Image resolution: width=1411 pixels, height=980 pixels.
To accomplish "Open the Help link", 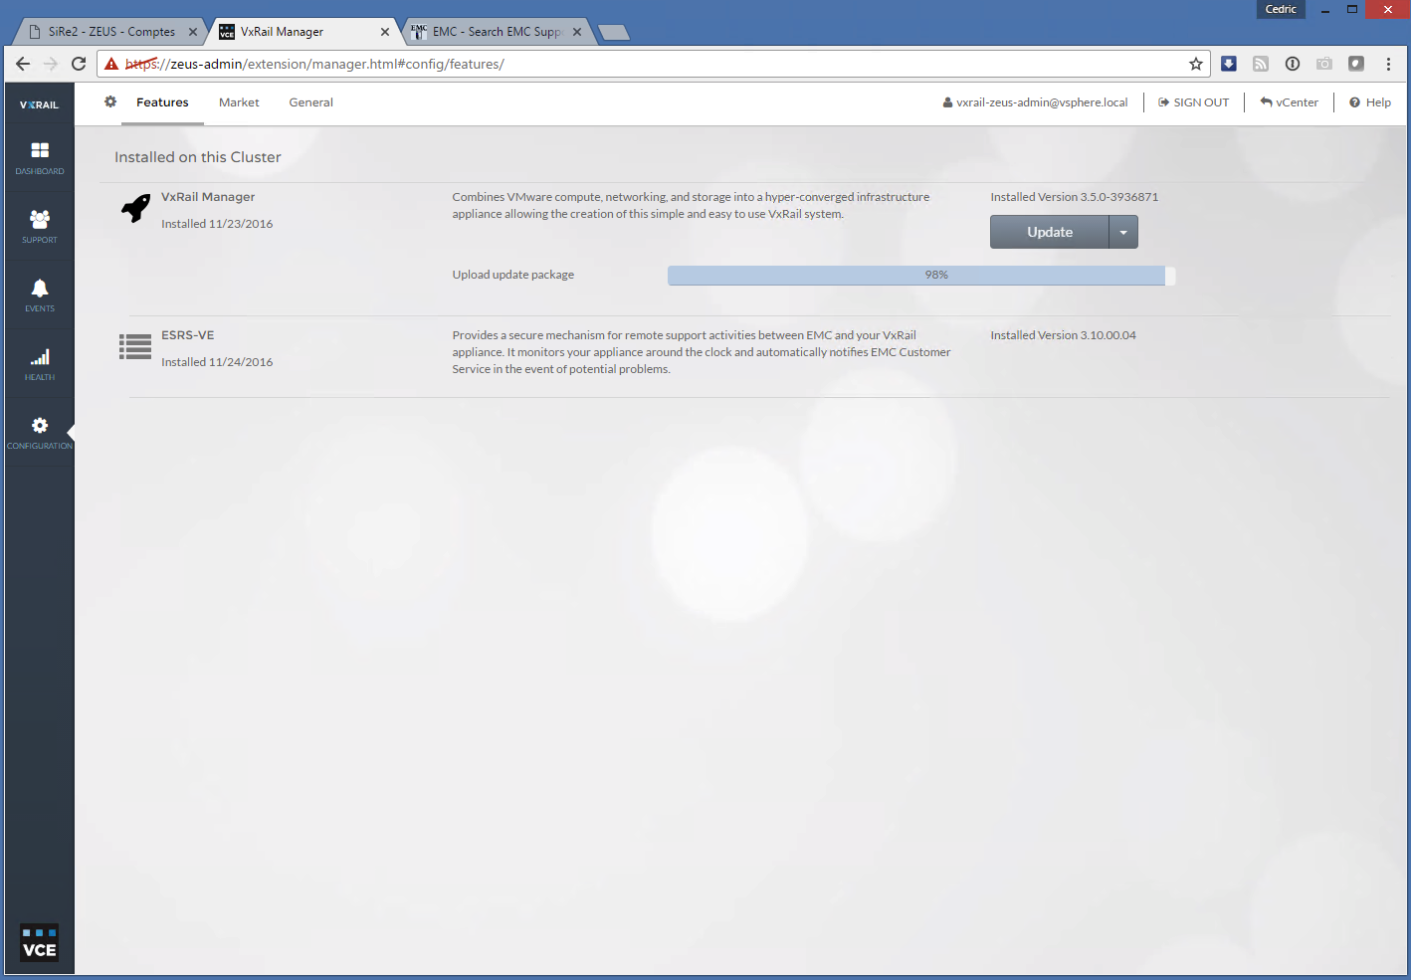I will 1370,102.
